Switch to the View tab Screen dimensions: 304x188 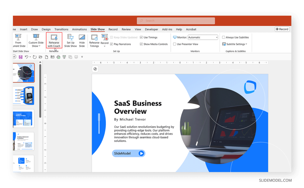(x=138, y=29)
